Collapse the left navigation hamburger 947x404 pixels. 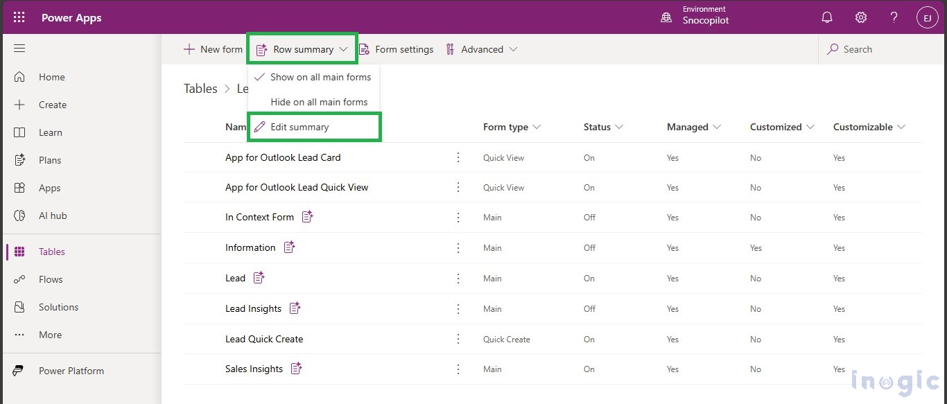pyautogui.click(x=19, y=49)
